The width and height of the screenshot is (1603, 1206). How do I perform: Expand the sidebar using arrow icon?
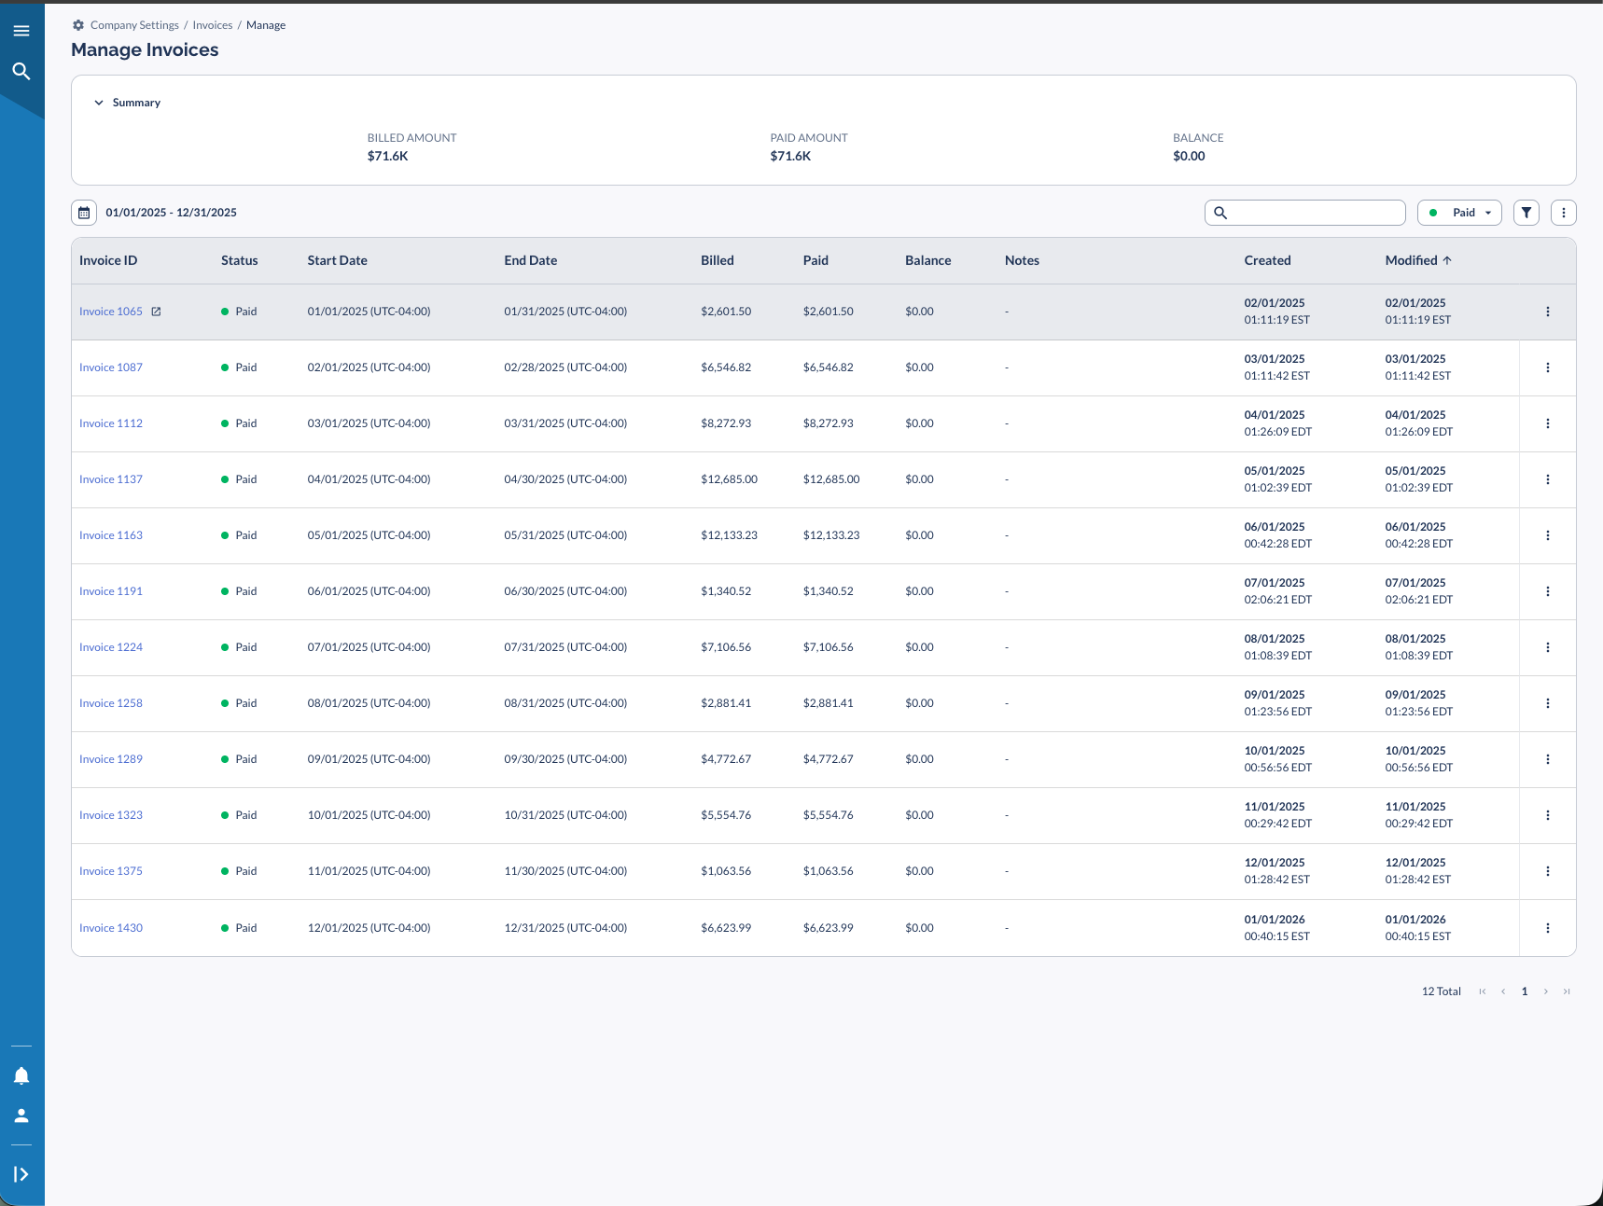[x=21, y=1174]
